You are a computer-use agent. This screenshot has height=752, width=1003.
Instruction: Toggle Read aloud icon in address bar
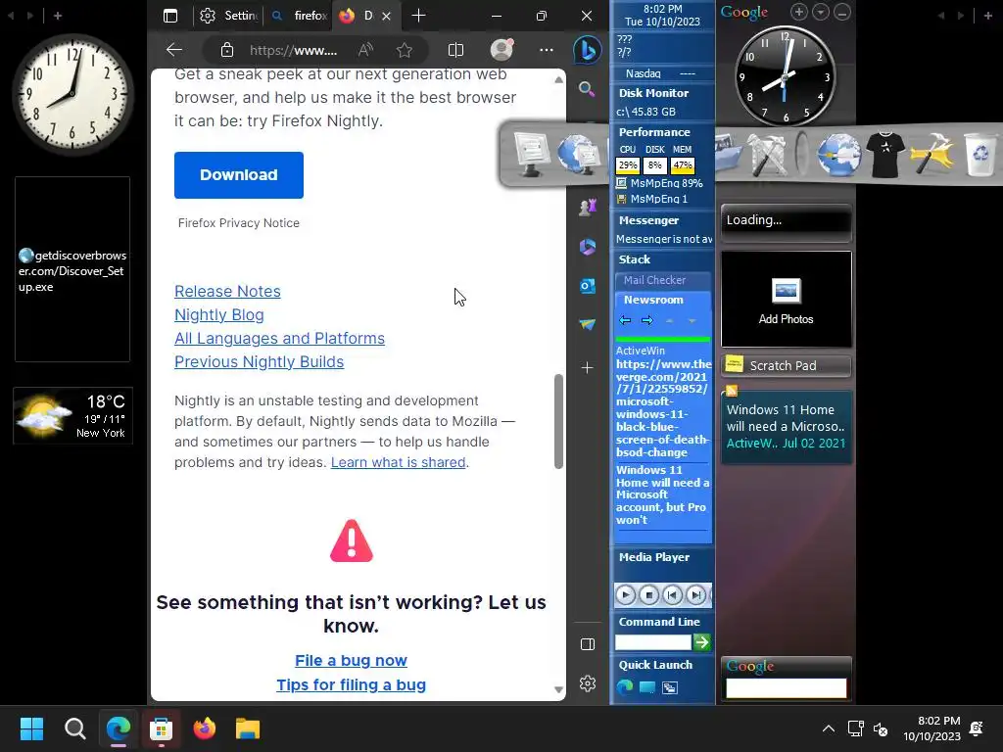[x=366, y=50]
